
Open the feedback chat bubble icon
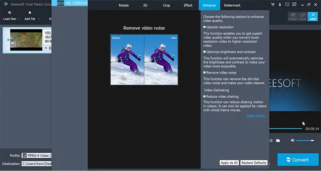click(287, 4)
